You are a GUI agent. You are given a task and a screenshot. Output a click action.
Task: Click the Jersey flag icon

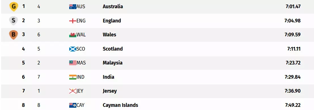coord(73,91)
